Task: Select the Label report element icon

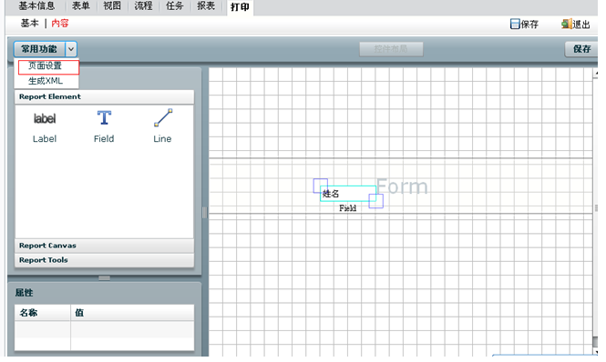Action: pyautogui.click(x=45, y=118)
